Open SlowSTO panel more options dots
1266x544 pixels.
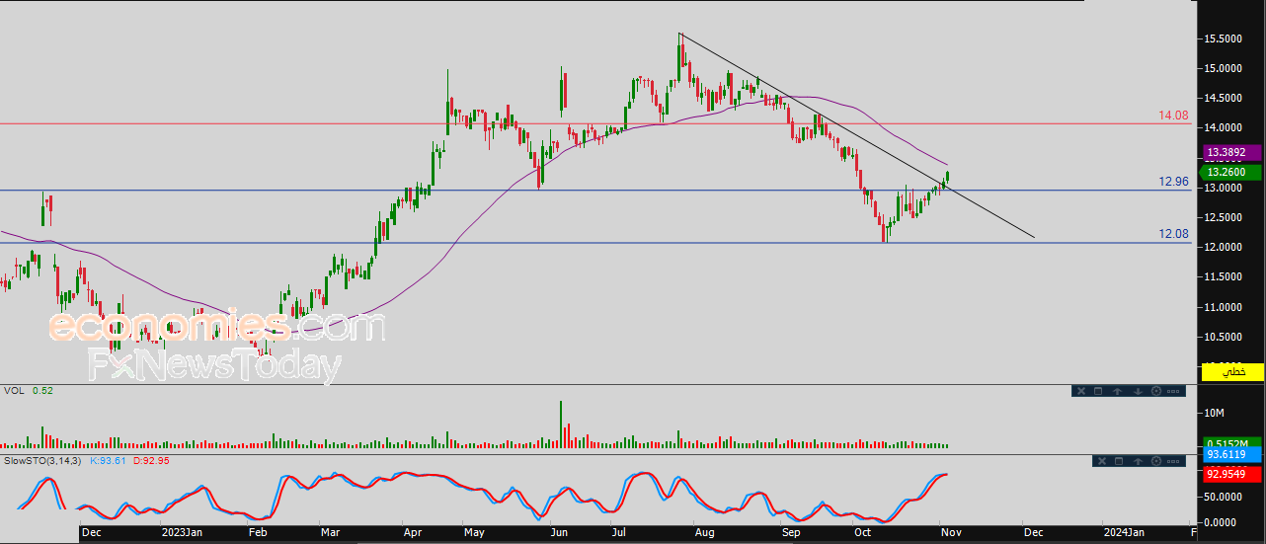tap(1173, 461)
